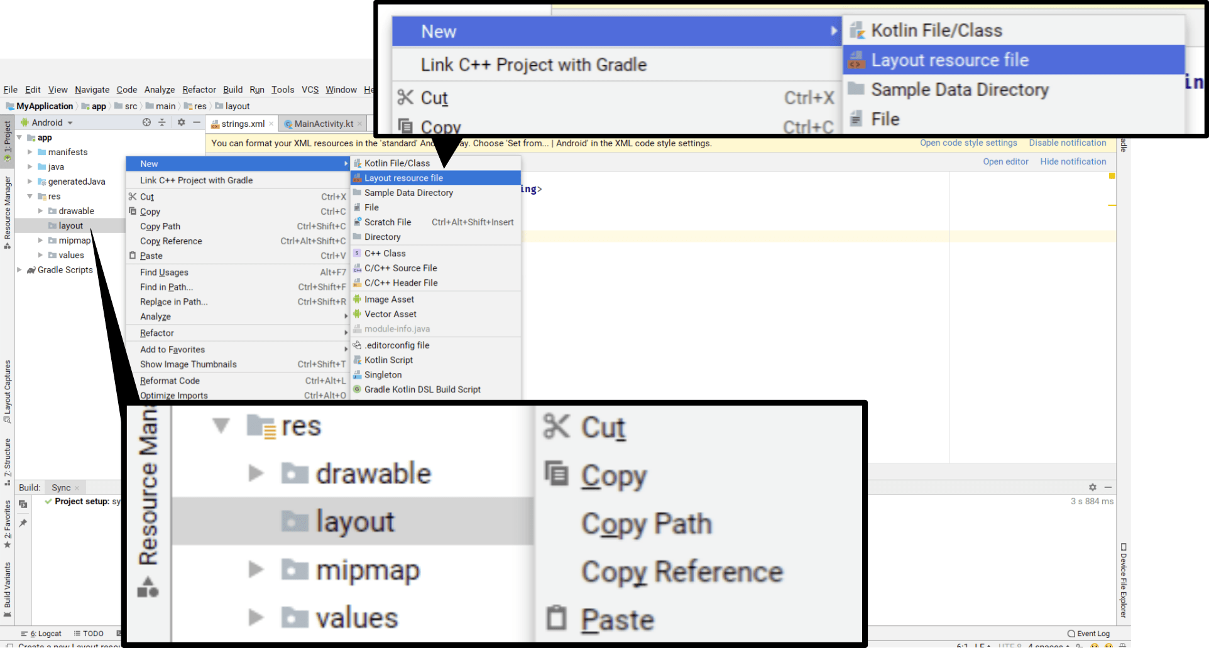Expand the java folder
Screen dimensions: 1209x648
(30, 166)
